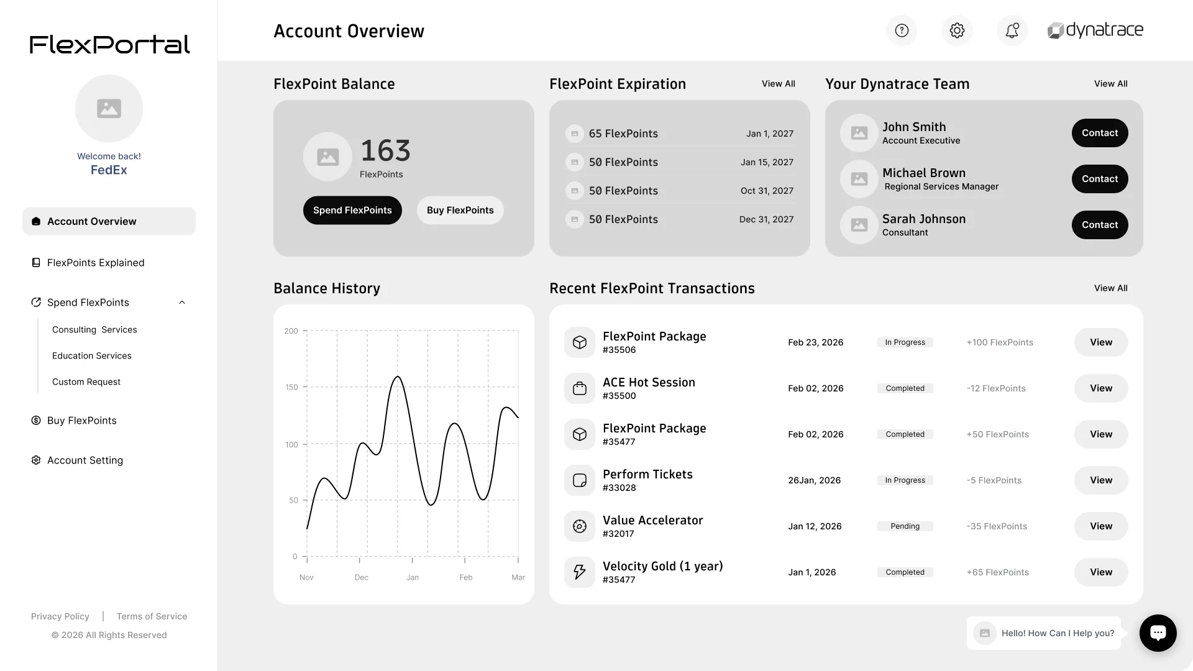Click the icon beside 50 FlexPoints Oct 31, 2027
The image size is (1193, 671).
[575, 191]
